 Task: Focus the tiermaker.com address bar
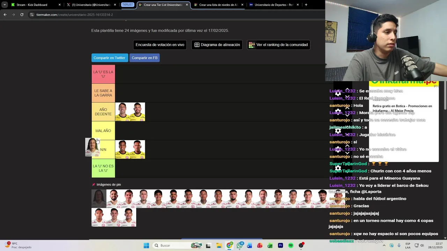point(175,15)
